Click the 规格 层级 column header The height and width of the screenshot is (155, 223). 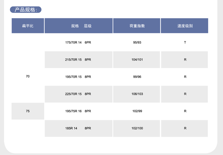pyautogui.click(x=78, y=26)
